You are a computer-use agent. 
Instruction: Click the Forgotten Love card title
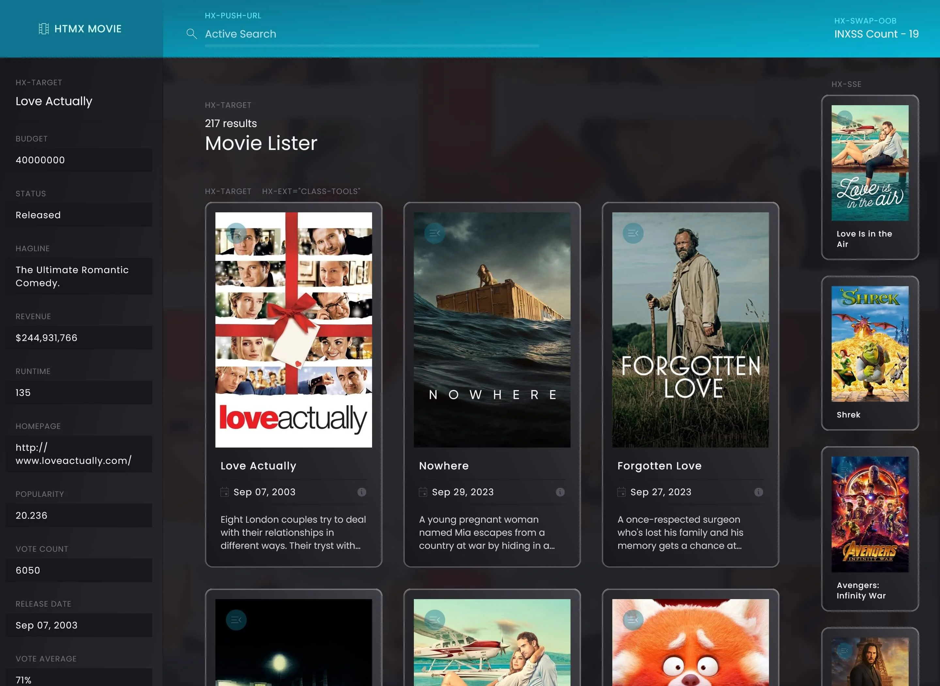(660, 466)
